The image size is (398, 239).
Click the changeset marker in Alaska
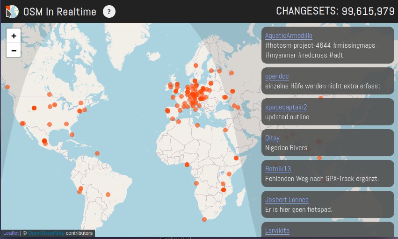click(7, 87)
